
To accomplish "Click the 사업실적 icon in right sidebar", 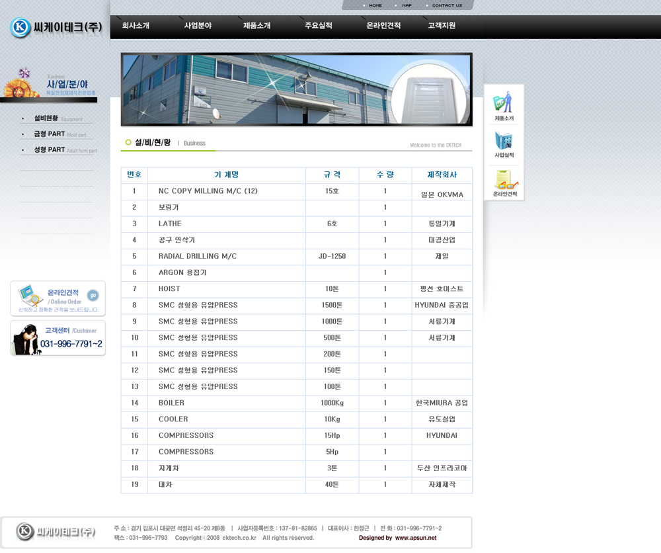I will coord(504,143).
